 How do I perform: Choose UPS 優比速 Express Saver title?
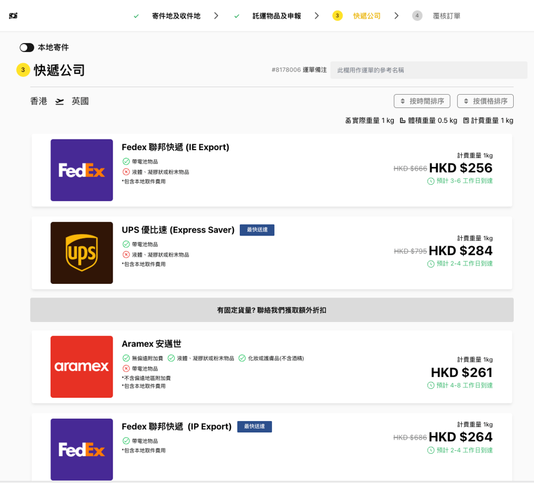[178, 230]
